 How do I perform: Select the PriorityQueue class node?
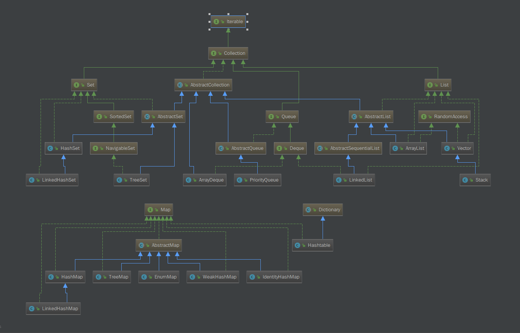click(257, 180)
